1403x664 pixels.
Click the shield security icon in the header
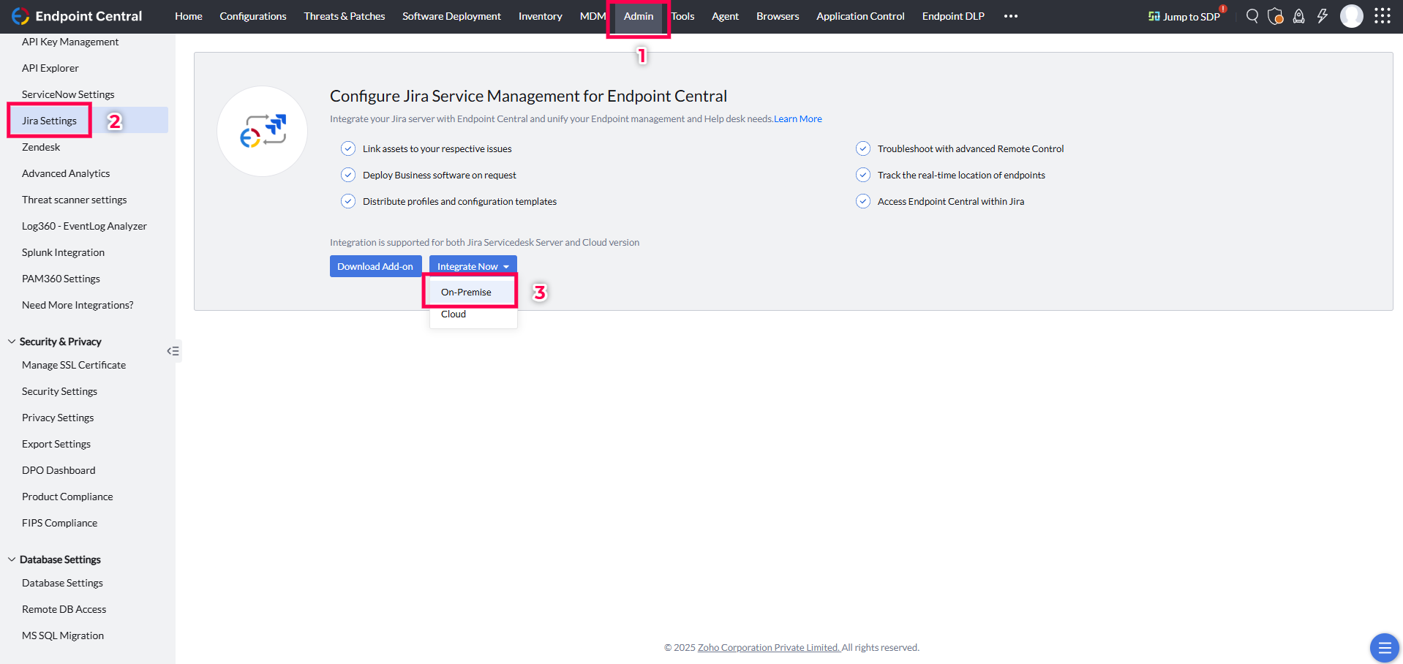(x=1276, y=16)
